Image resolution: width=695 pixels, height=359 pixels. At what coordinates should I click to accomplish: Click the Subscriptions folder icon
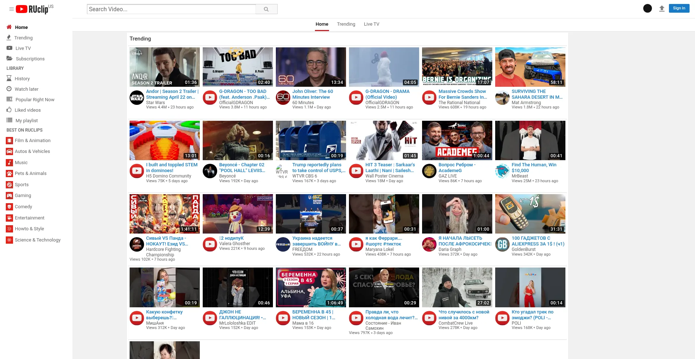click(x=9, y=59)
